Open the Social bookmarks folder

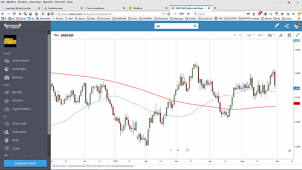point(21,19)
